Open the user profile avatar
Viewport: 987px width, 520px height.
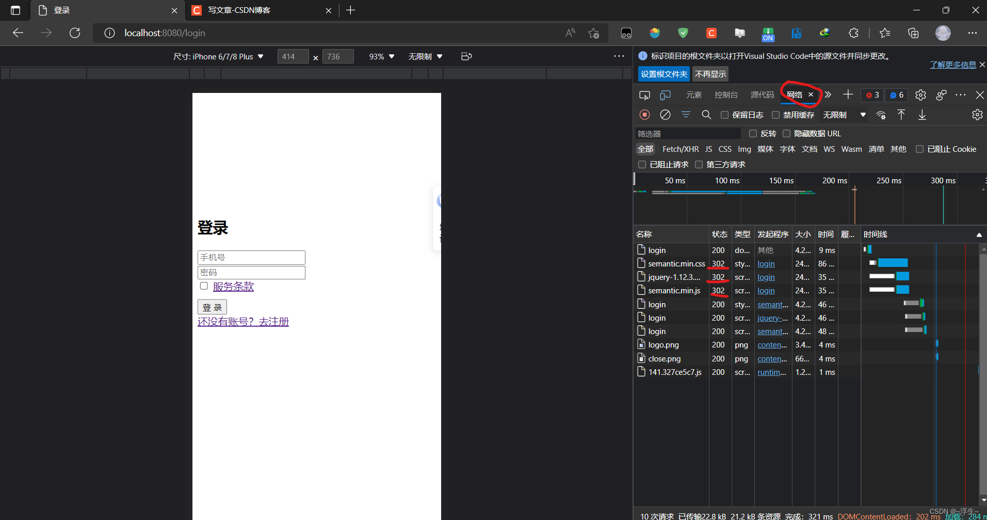(943, 33)
